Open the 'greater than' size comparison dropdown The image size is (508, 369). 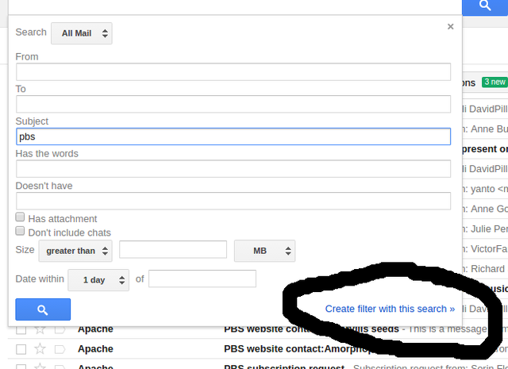(77, 251)
